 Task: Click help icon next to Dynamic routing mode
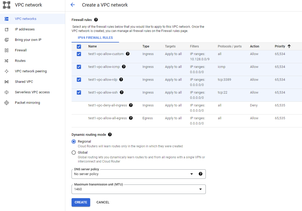(110, 134)
